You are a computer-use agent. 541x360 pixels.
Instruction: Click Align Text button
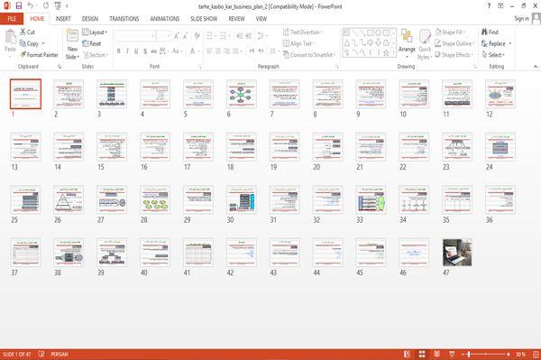coord(298,43)
